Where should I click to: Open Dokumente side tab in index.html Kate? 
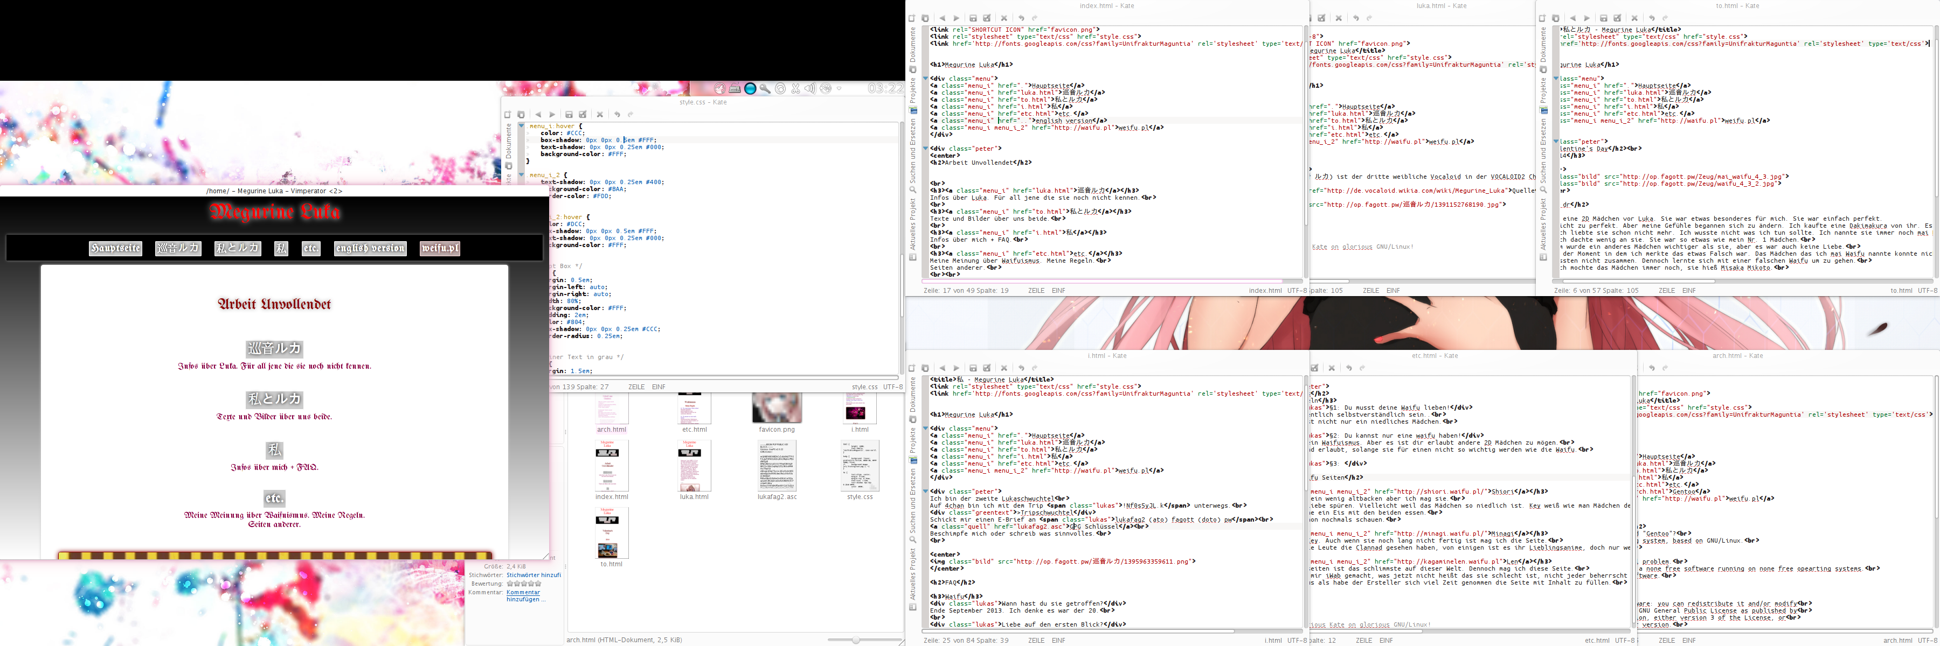click(x=913, y=50)
